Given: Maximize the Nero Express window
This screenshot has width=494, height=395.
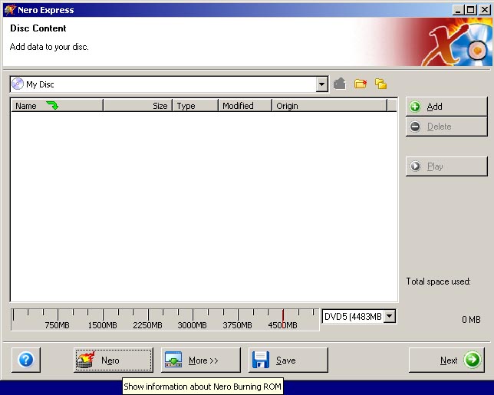Looking at the screenshot, I should click(x=470, y=10).
